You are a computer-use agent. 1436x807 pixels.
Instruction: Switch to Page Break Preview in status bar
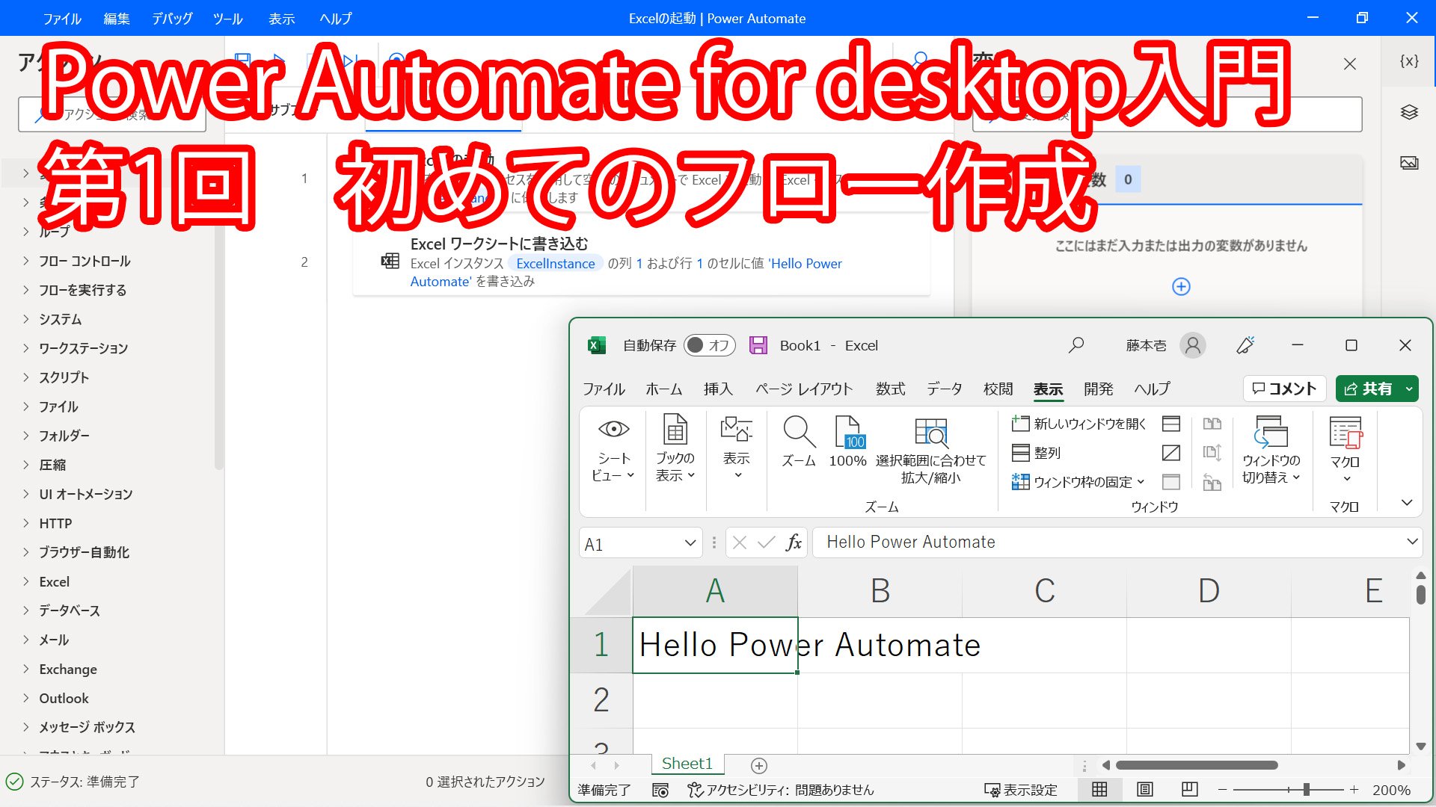point(1190,789)
